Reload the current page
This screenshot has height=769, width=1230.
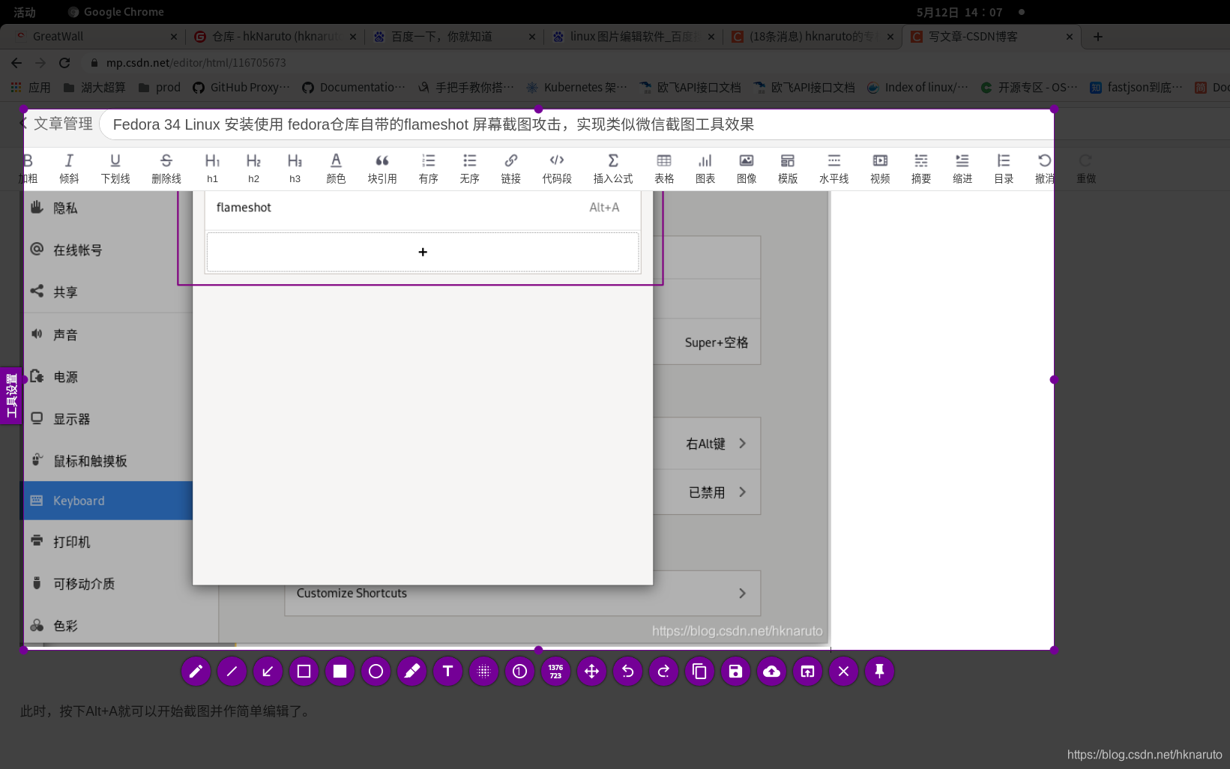coord(64,63)
